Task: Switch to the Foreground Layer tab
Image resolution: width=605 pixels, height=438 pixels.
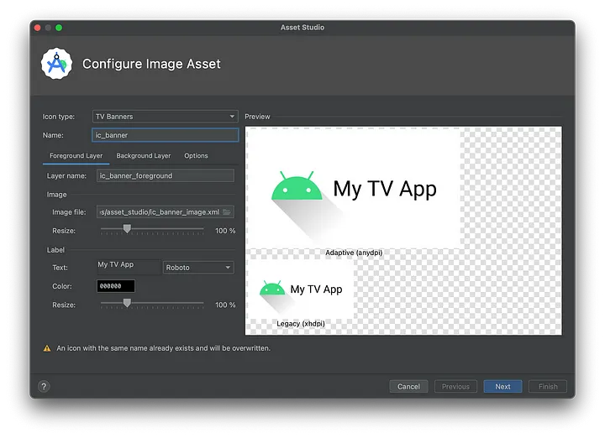Action: click(76, 155)
